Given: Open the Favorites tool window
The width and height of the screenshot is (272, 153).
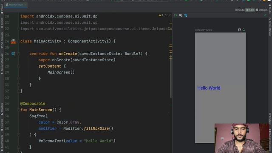Looking at the screenshot, I should click(x=2, y=125).
